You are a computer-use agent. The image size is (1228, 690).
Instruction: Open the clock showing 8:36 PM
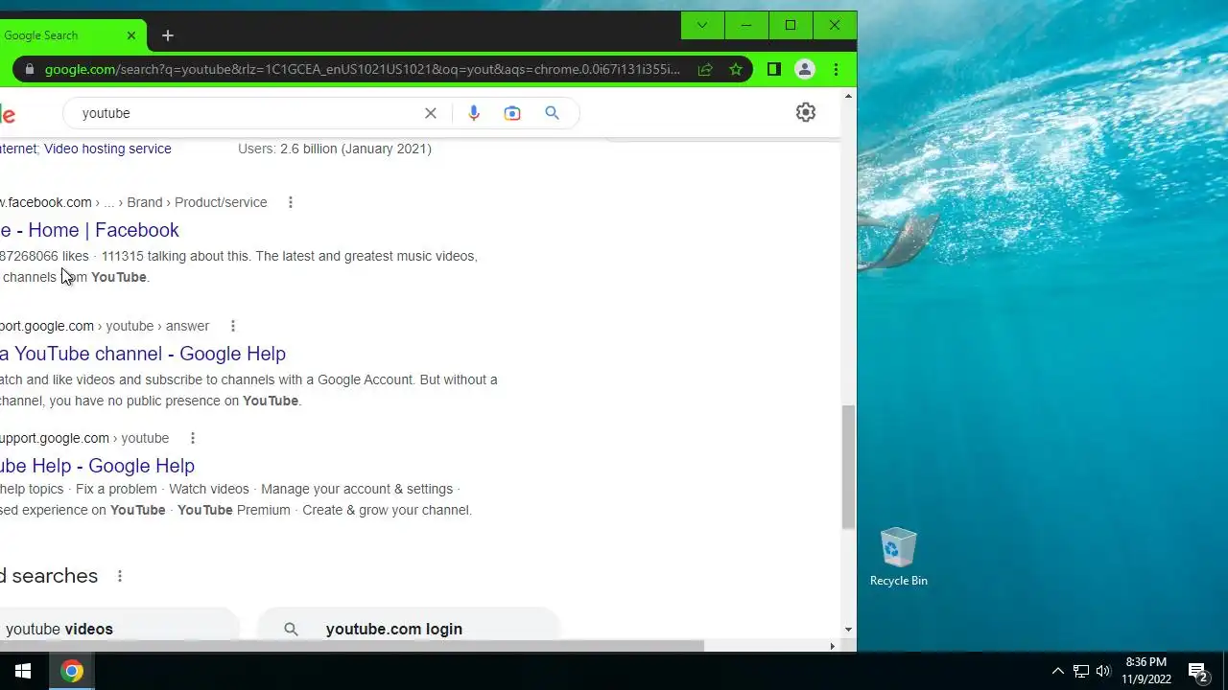pyautogui.click(x=1146, y=671)
